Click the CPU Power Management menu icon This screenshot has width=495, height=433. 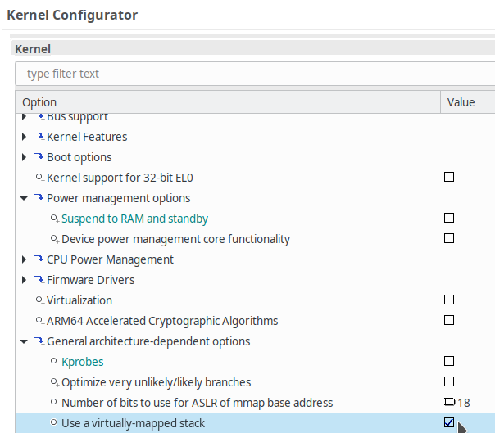click(x=39, y=259)
